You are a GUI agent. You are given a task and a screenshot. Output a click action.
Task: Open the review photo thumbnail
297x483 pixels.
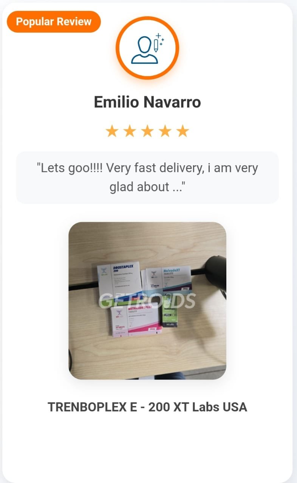147,301
